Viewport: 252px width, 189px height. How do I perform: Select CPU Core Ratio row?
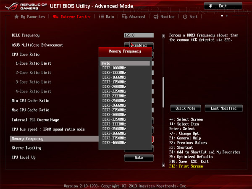click(26, 54)
